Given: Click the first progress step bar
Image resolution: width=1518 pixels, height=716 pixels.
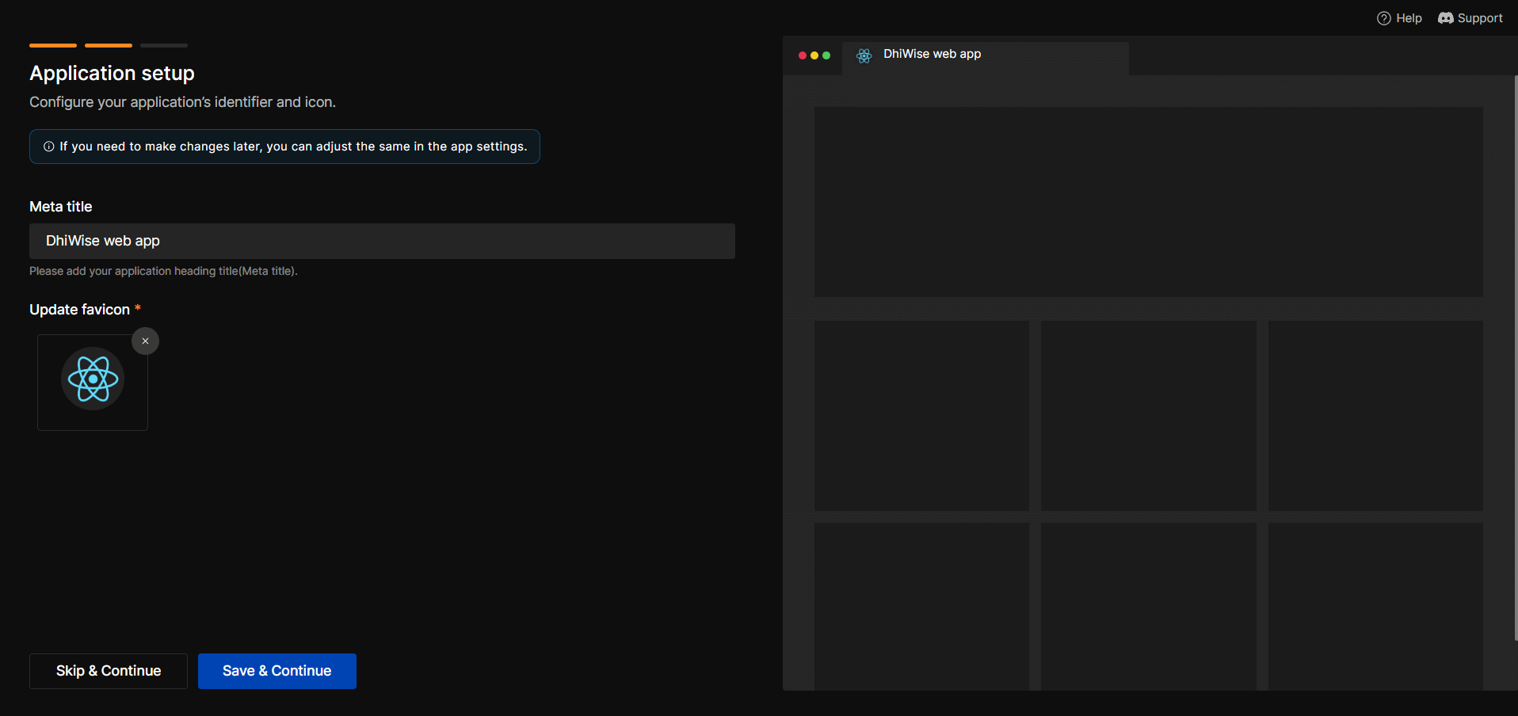Looking at the screenshot, I should pyautogui.click(x=53, y=45).
